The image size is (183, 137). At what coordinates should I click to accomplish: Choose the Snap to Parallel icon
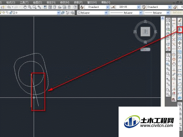[x=174, y=74]
